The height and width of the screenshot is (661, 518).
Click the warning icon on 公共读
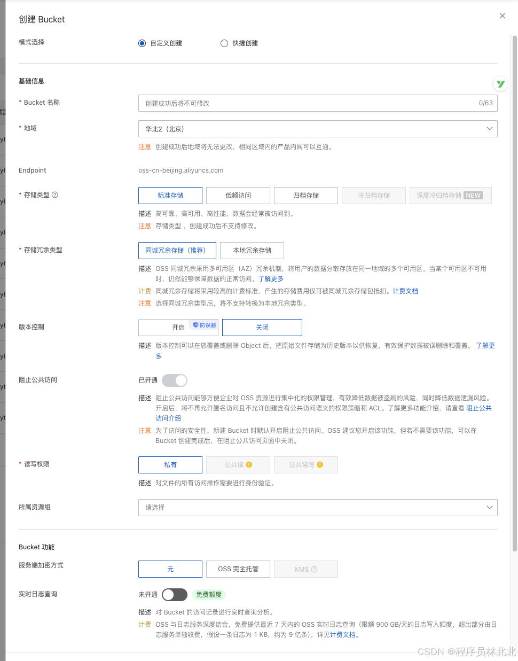(249, 465)
